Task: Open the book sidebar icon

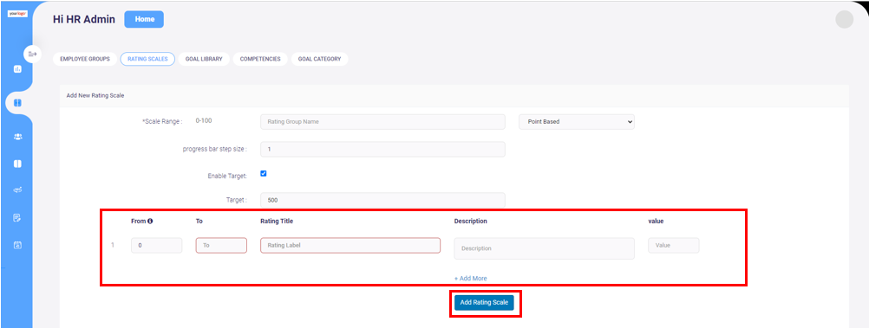Action: tap(17, 164)
